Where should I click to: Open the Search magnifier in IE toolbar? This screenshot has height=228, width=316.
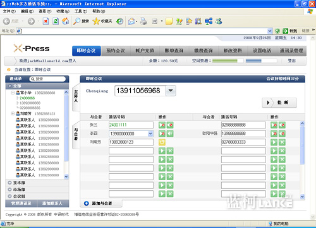[x=76, y=21]
